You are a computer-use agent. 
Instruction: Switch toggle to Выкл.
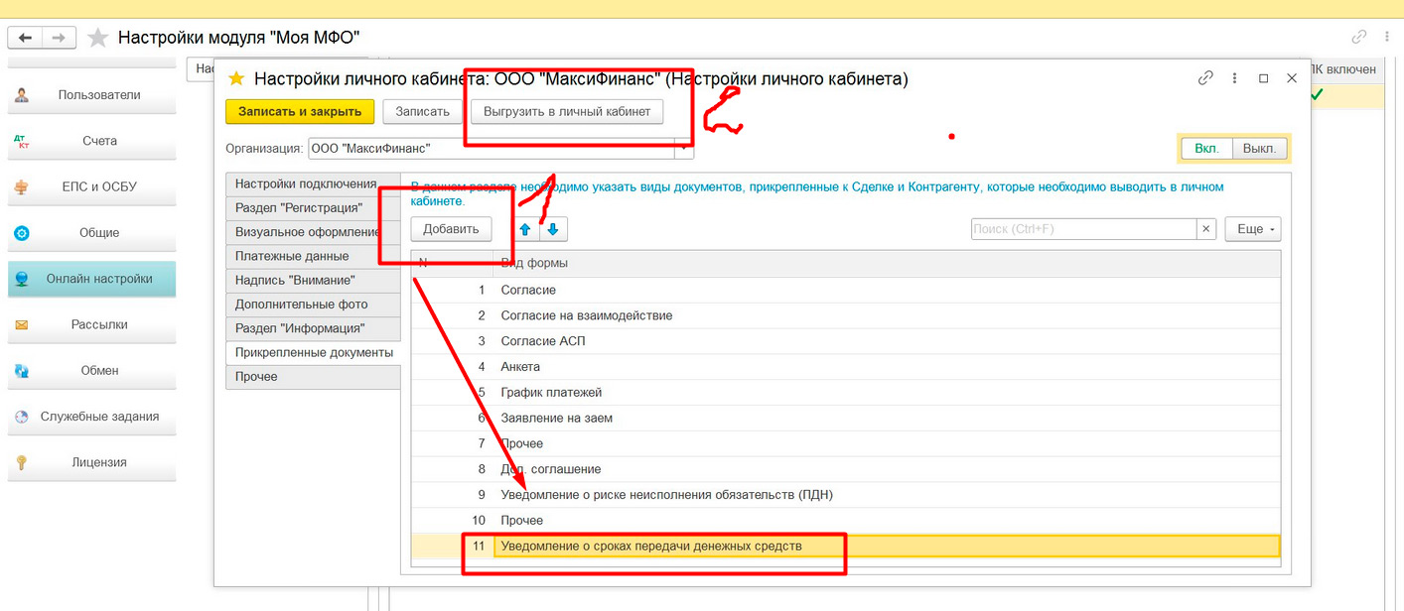[x=1259, y=149]
